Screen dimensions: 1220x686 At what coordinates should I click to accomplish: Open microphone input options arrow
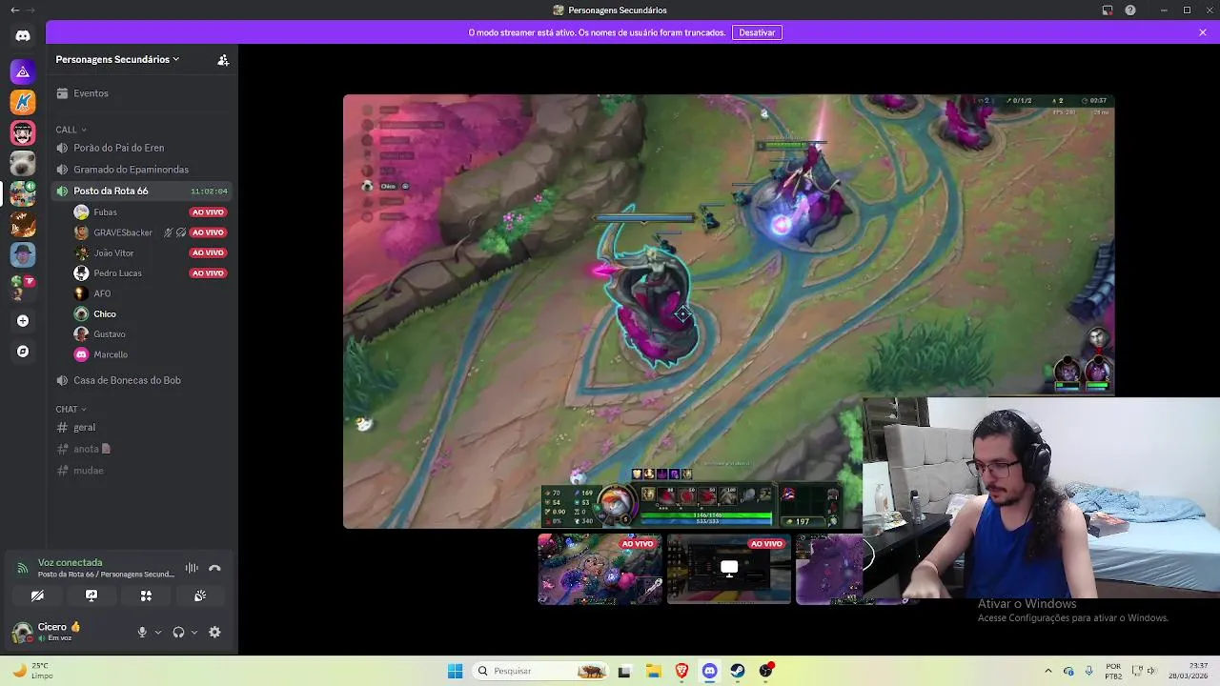[x=158, y=632]
